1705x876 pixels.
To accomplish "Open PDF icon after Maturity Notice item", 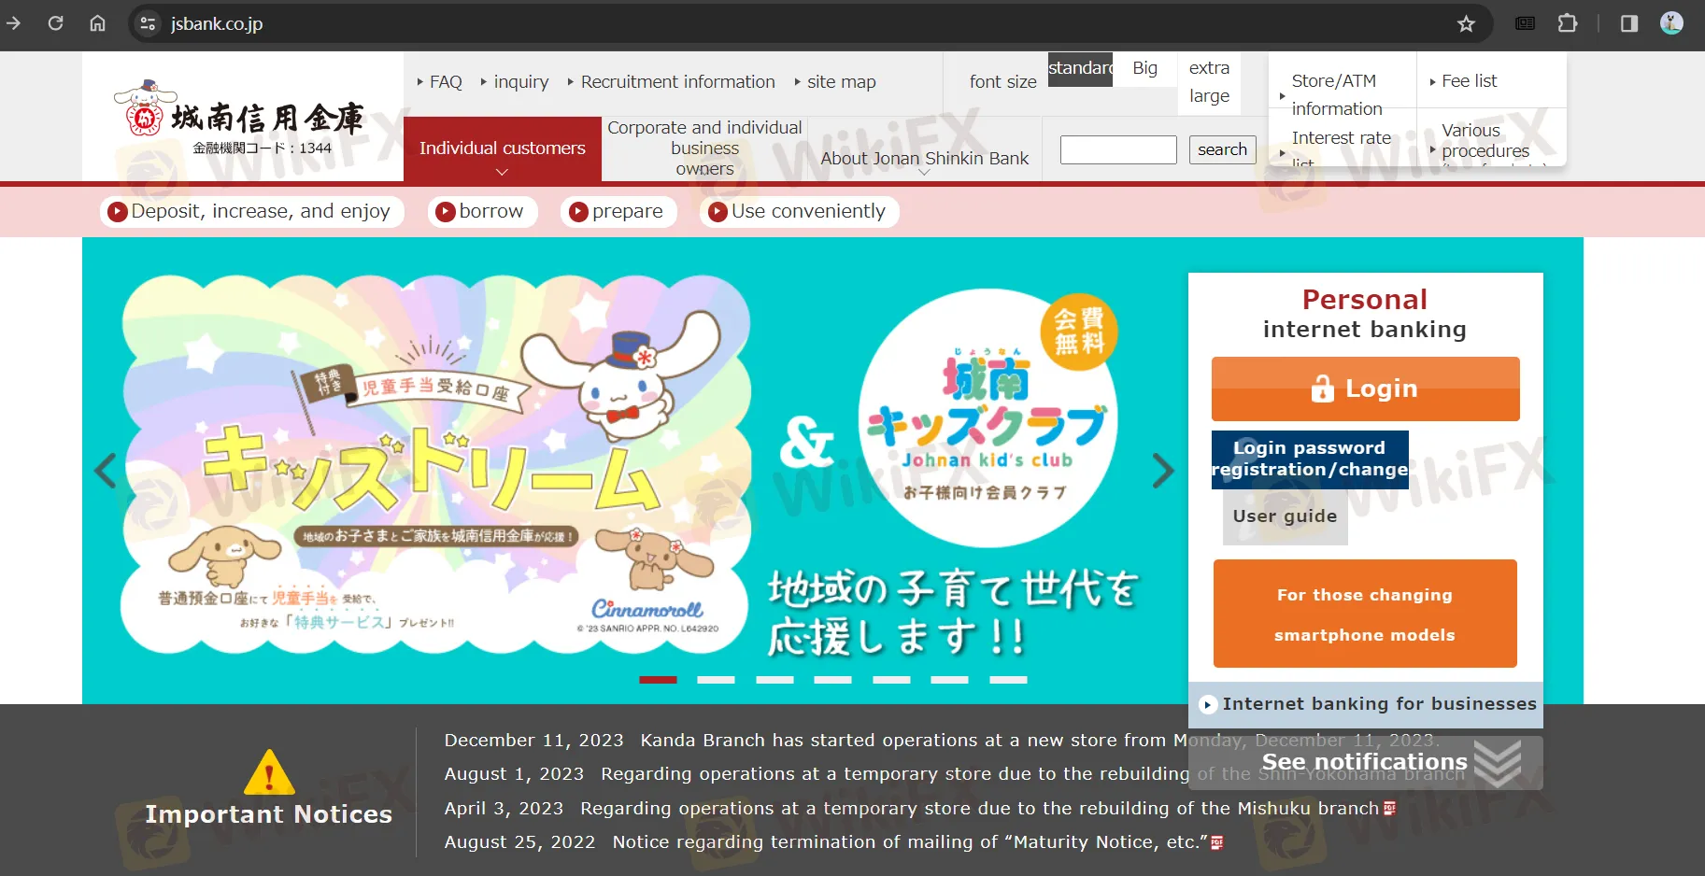I will (1217, 842).
